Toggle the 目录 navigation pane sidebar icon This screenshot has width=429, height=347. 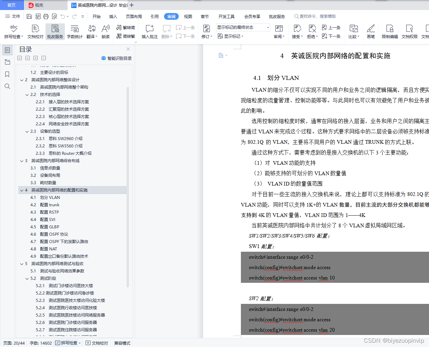(x=7, y=50)
